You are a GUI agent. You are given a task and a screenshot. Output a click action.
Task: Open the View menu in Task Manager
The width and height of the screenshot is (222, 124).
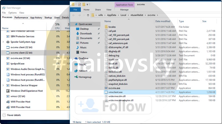(x=22, y=13)
